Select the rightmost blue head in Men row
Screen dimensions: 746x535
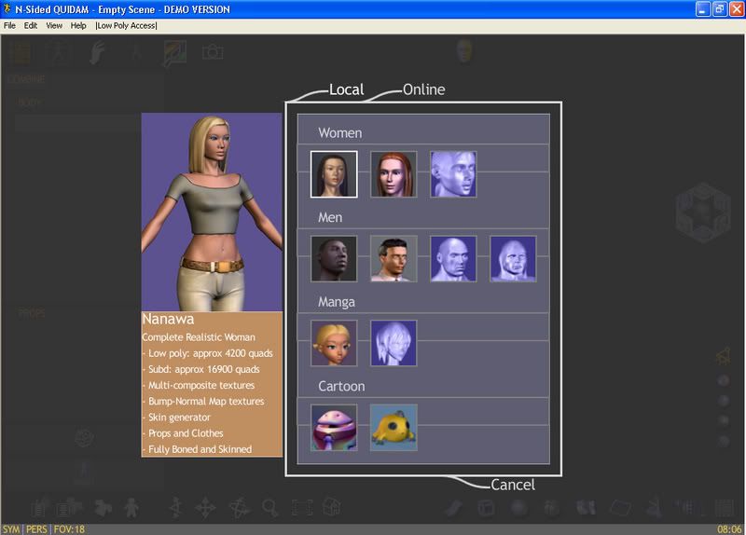(x=514, y=259)
